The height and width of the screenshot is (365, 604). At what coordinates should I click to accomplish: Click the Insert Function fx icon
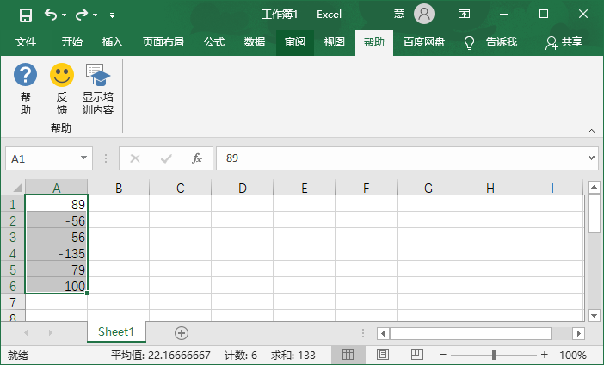click(x=197, y=158)
